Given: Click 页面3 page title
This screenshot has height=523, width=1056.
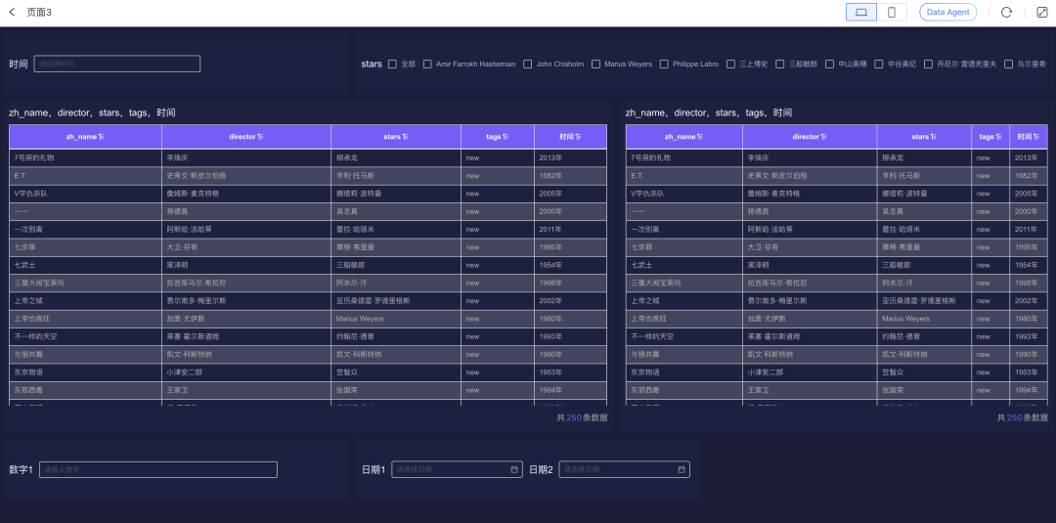Looking at the screenshot, I should tap(39, 12).
